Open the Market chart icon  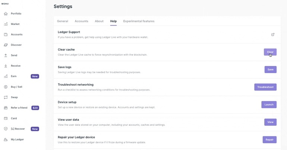point(6,24)
